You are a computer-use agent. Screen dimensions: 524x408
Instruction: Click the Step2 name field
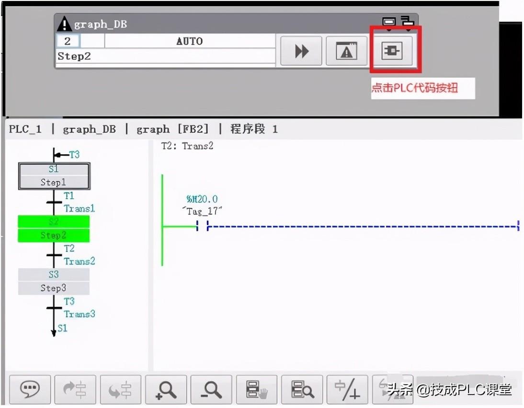coord(165,56)
